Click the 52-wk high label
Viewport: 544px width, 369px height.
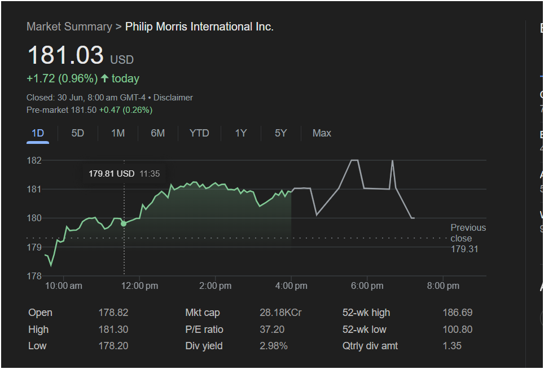pos(366,313)
